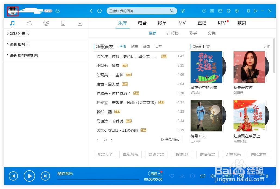Open the skin shirt icon

pos(229,11)
